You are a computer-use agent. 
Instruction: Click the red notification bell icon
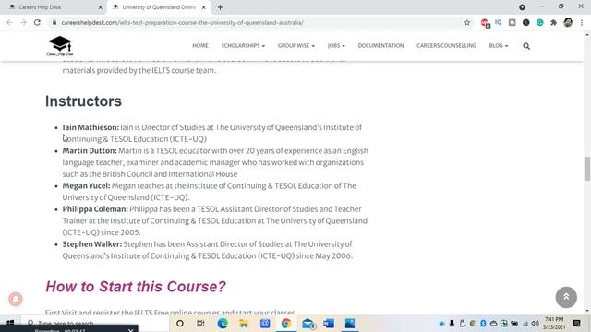tap(16, 299)
